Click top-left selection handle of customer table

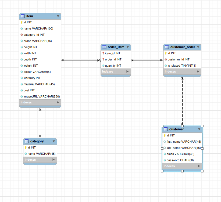(x=162, y=126)
